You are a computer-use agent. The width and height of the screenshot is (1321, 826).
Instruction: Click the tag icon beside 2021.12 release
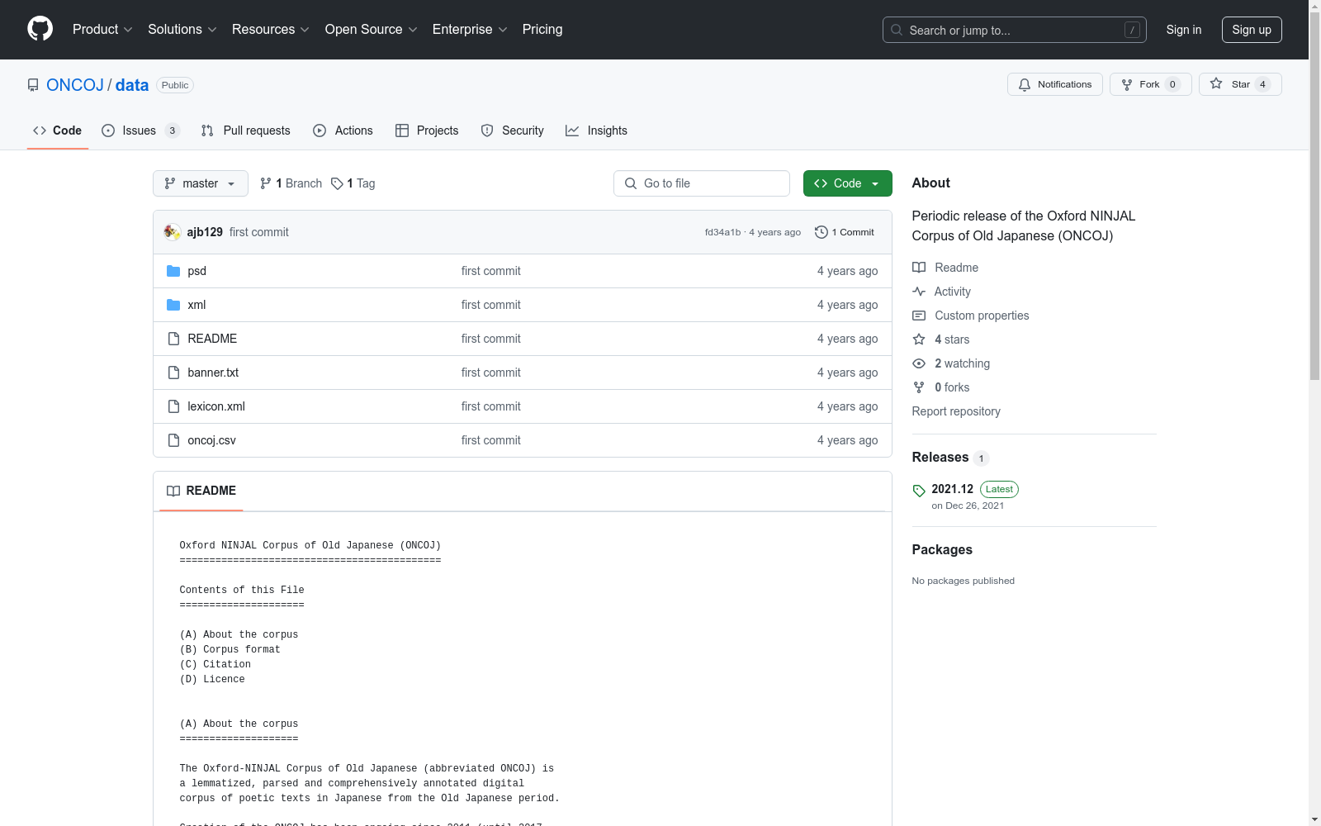(x=919, y=491)
